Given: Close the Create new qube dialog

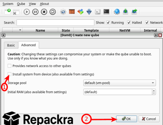Looking at the screenshot, I should point(160,35).
